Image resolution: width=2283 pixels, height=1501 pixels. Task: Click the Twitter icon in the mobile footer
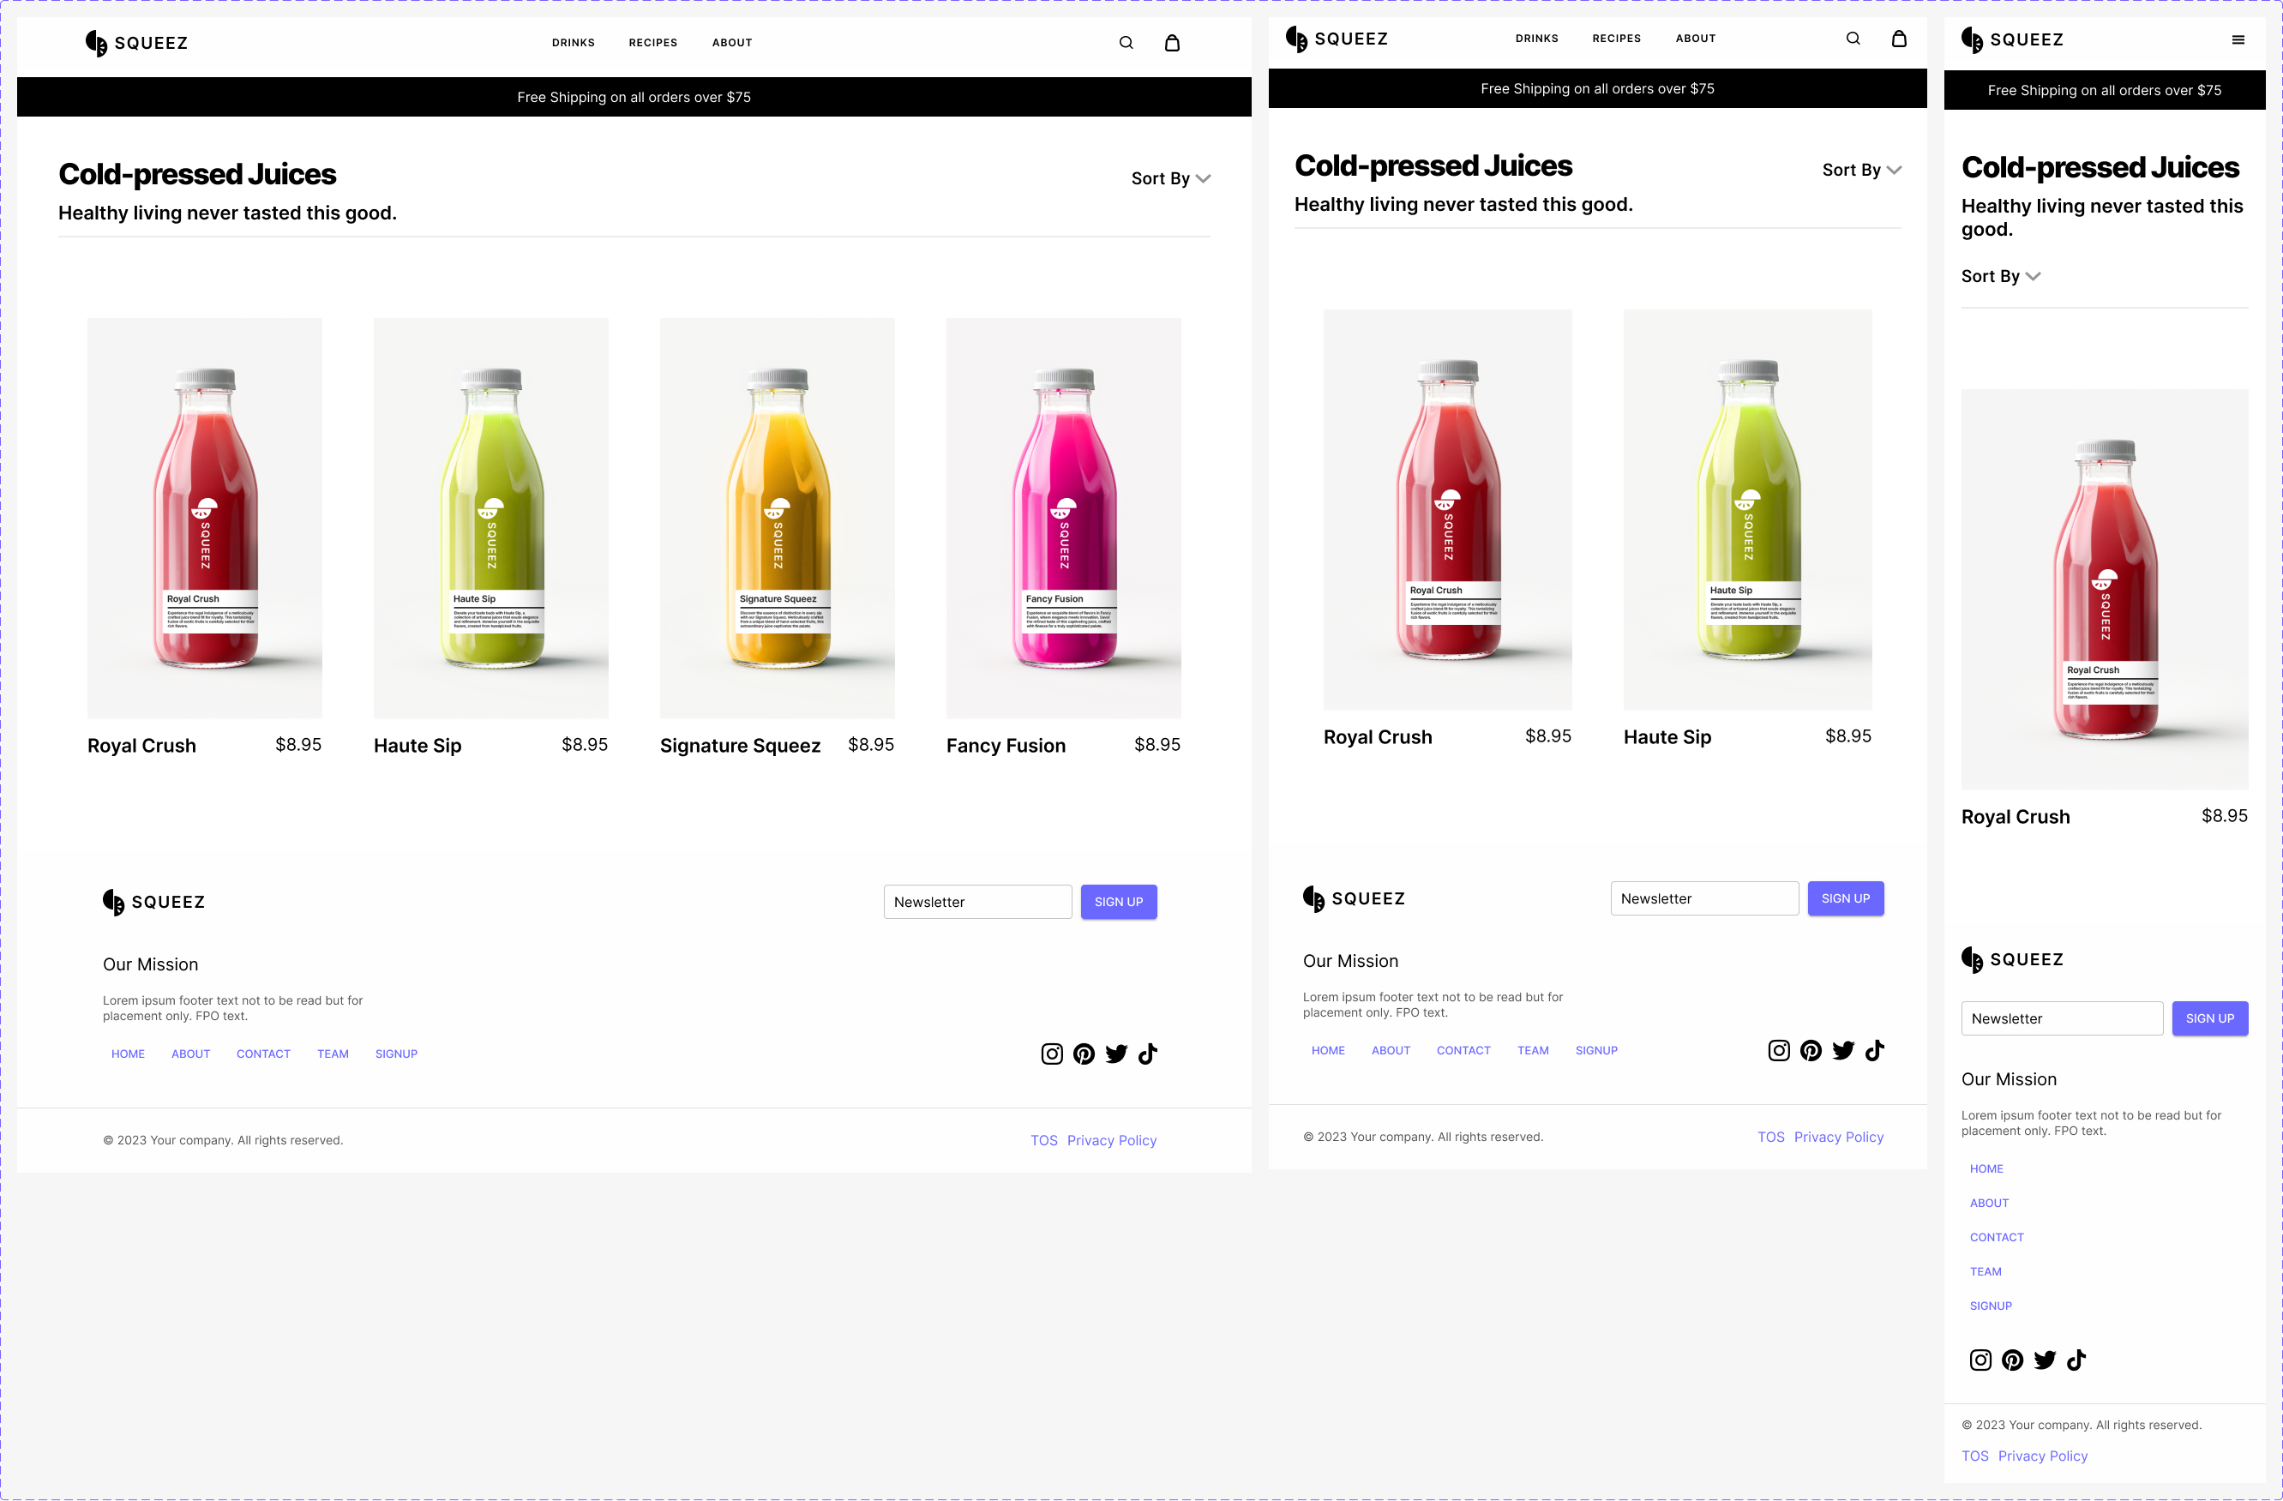[2044, 1359]
